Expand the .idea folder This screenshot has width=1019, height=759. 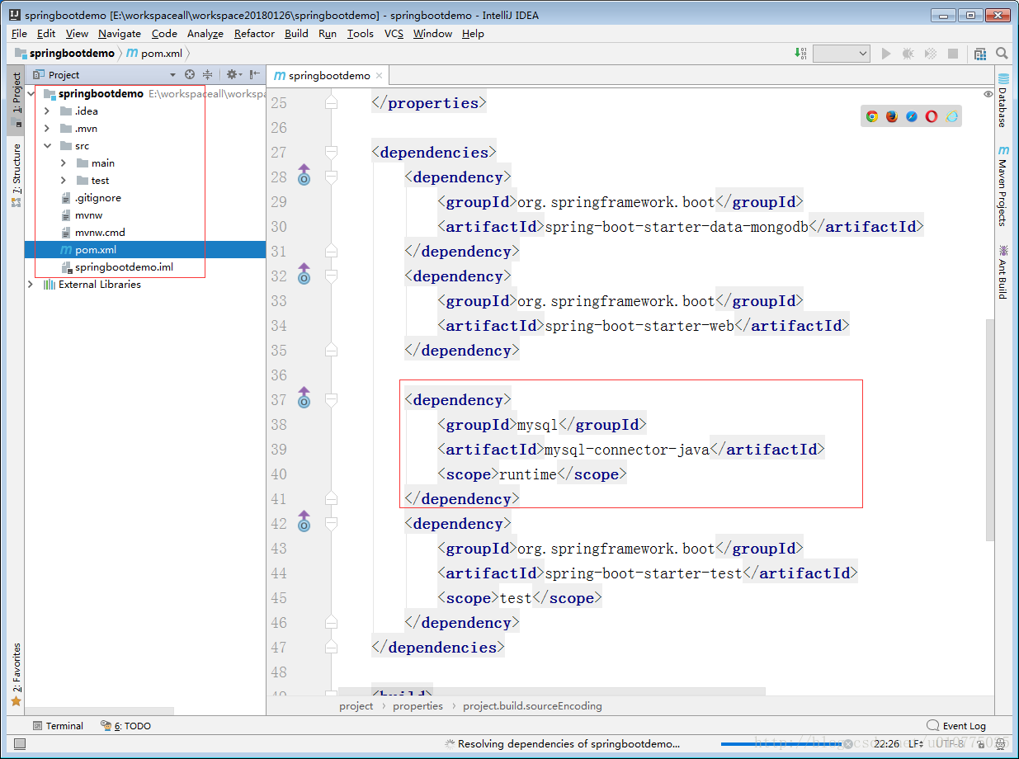click(x=46, y=111)
